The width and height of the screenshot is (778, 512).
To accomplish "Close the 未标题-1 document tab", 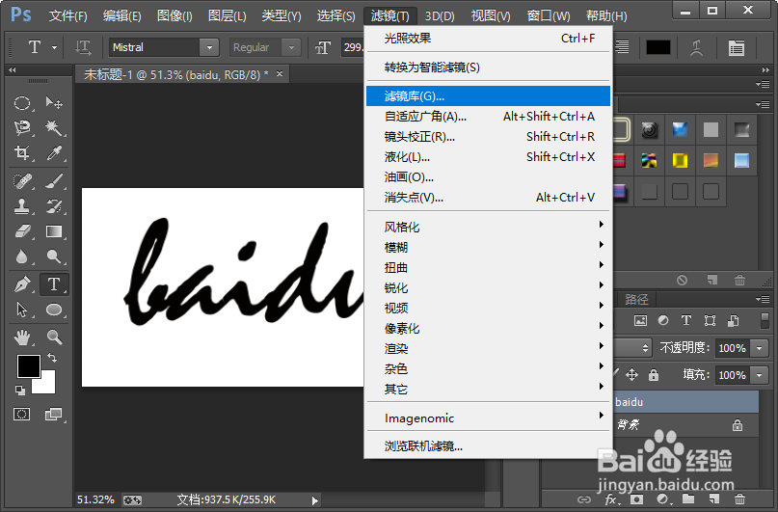I will coord(280,74).
